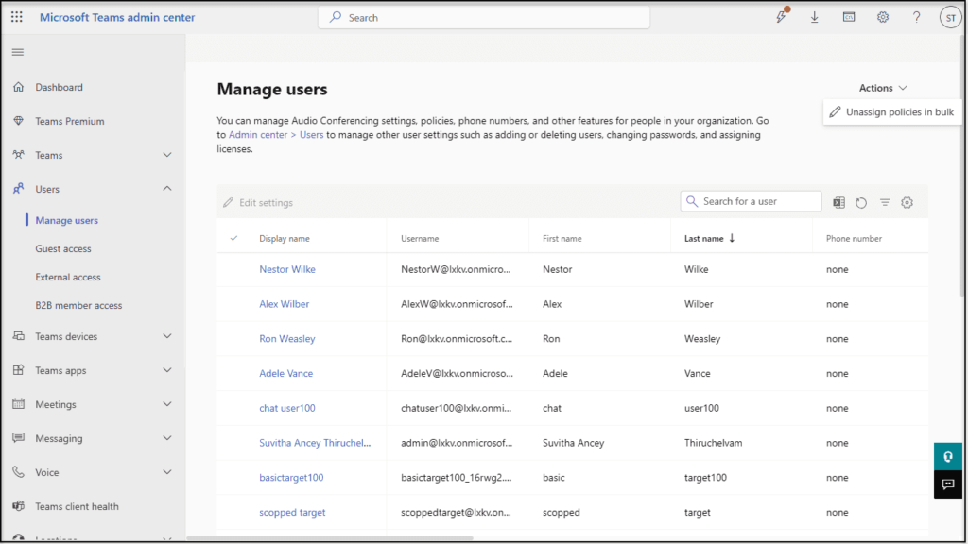
Task: Open the filter options for users
Action: coord(884,201)
